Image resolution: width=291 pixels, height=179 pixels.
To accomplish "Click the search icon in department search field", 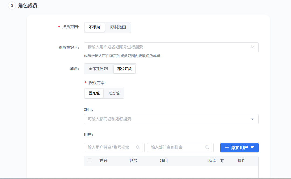I will click(207, 147).
